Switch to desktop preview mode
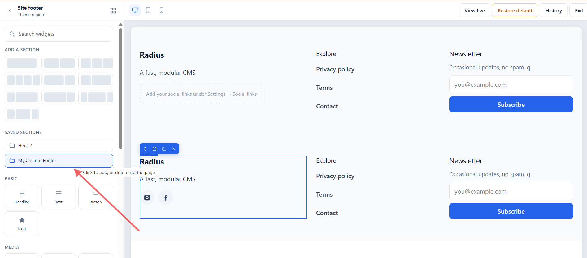The width and height of the screenshot is (587, 258). [x=135, y=10]
